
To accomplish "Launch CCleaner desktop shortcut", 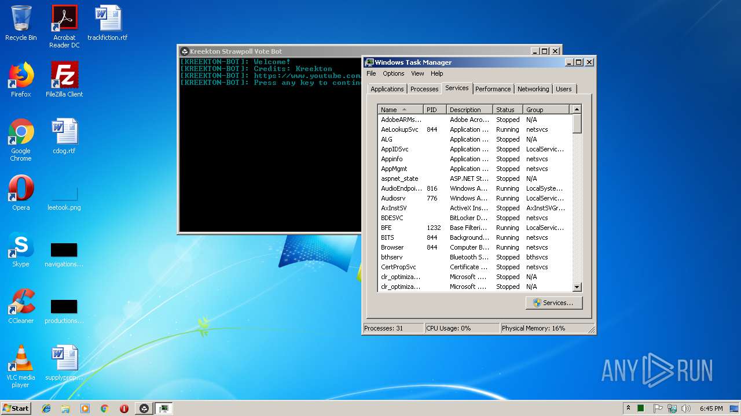I will pos(21,306).
